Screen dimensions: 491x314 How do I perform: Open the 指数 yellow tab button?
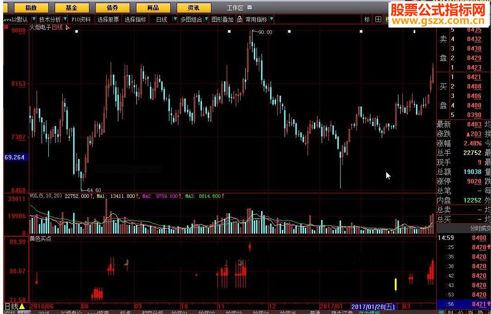31,8
